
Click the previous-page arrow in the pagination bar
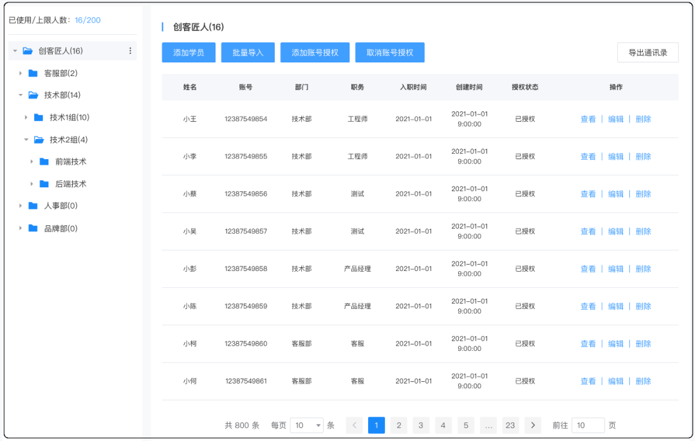354,425
